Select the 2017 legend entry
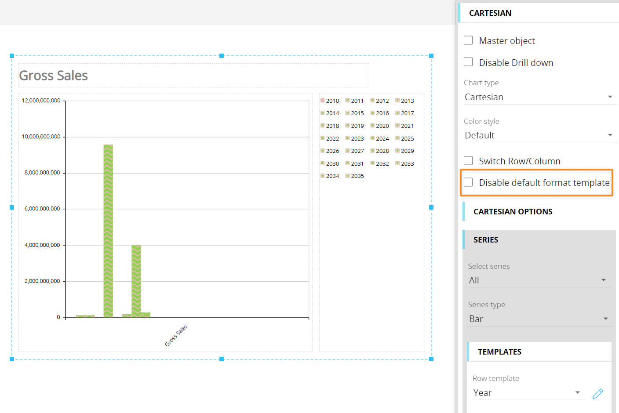Viewport: 619px width, 413px height. [405, 113]
